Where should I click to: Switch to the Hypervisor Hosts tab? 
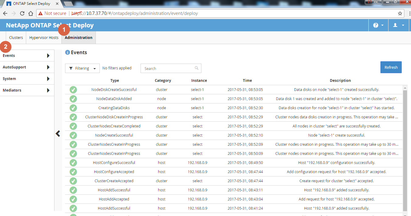pos(44,38)
